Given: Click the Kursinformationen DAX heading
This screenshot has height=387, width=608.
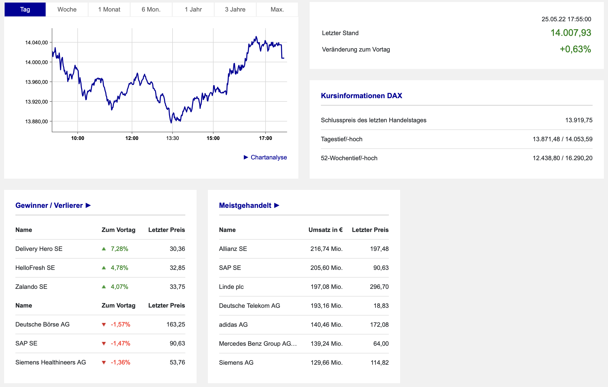Looking at the screenshot, I should (361, 96).
